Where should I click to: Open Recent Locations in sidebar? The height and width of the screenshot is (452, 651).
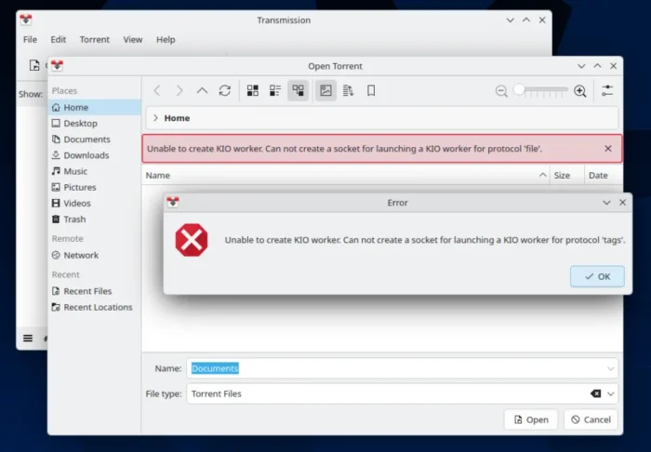(x=95, y=307)
